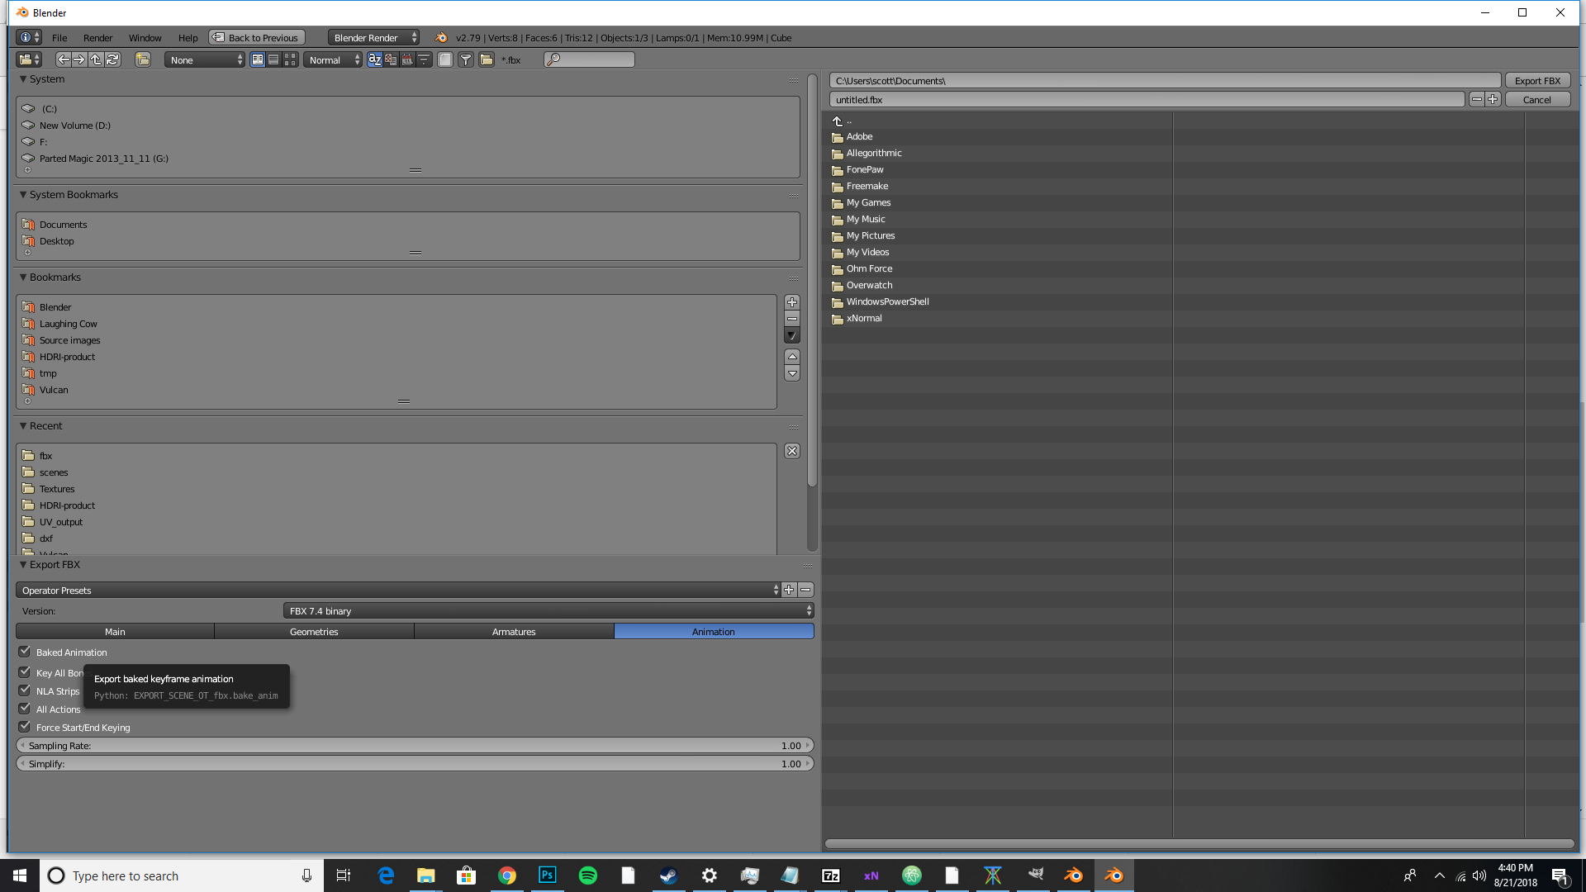Screen dimensions: 1586x892
Task: Click the Blender logo in info header
Action: [441, 38]
